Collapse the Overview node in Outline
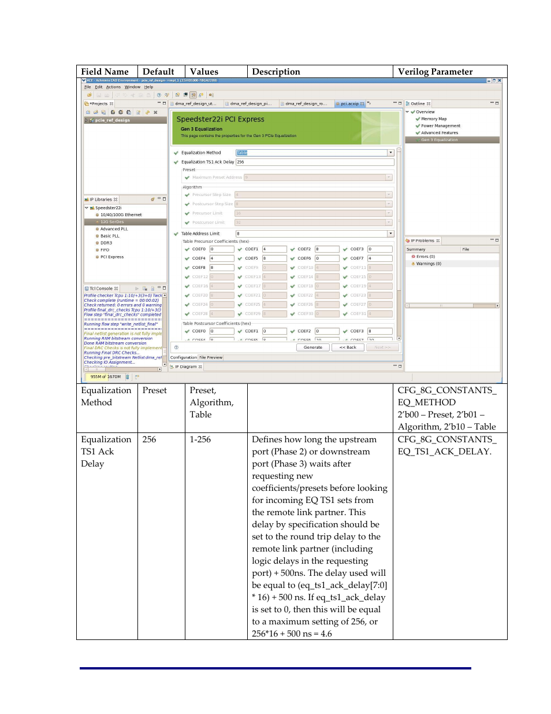This screenshot has height=714, width=551. (x=407, y=112)
